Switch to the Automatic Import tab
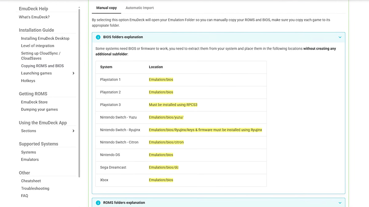 tap(140, 8)
